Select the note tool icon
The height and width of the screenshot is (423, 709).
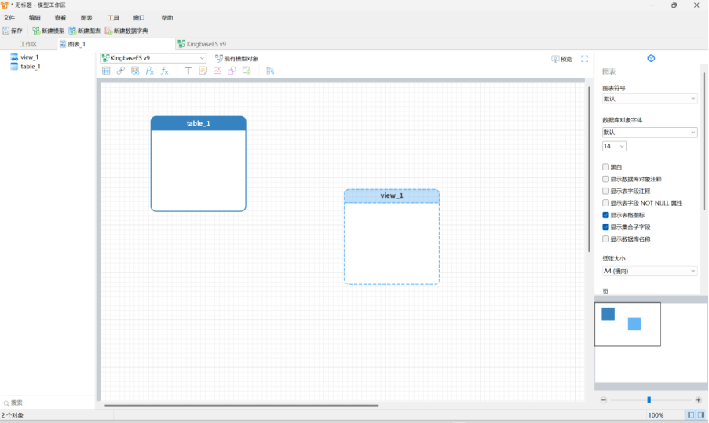point(203,71)
